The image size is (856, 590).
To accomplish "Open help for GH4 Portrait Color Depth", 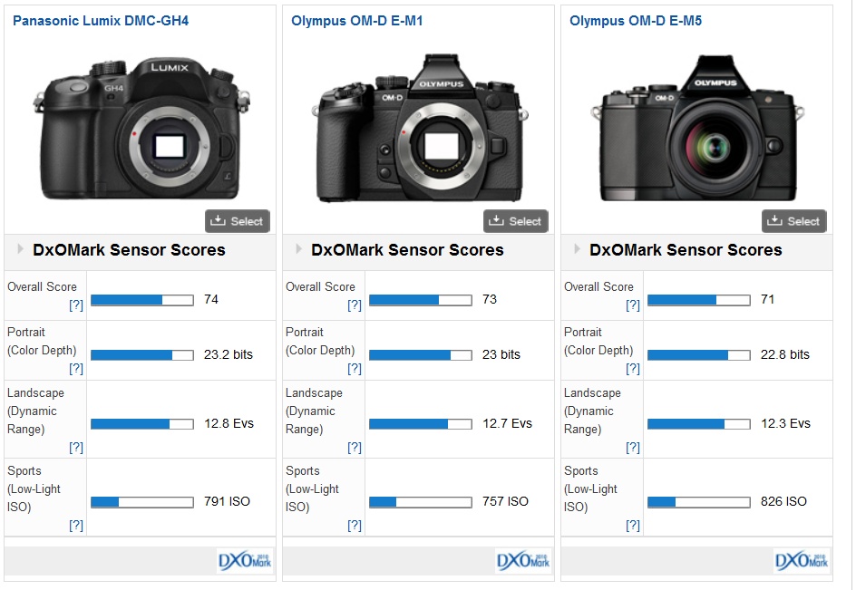I will 76,369.
